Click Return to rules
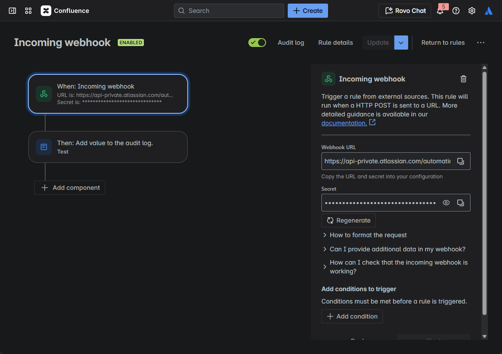 tap(443, 43)
